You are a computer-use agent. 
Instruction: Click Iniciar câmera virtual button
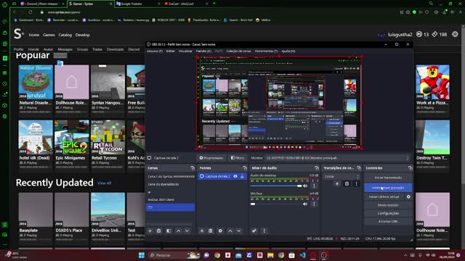(384, 196)
